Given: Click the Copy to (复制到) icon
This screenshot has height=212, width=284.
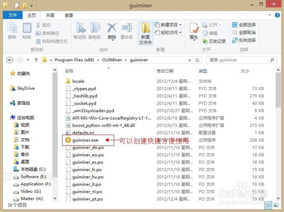Looking at the screenshot, I should click(94, 30).
